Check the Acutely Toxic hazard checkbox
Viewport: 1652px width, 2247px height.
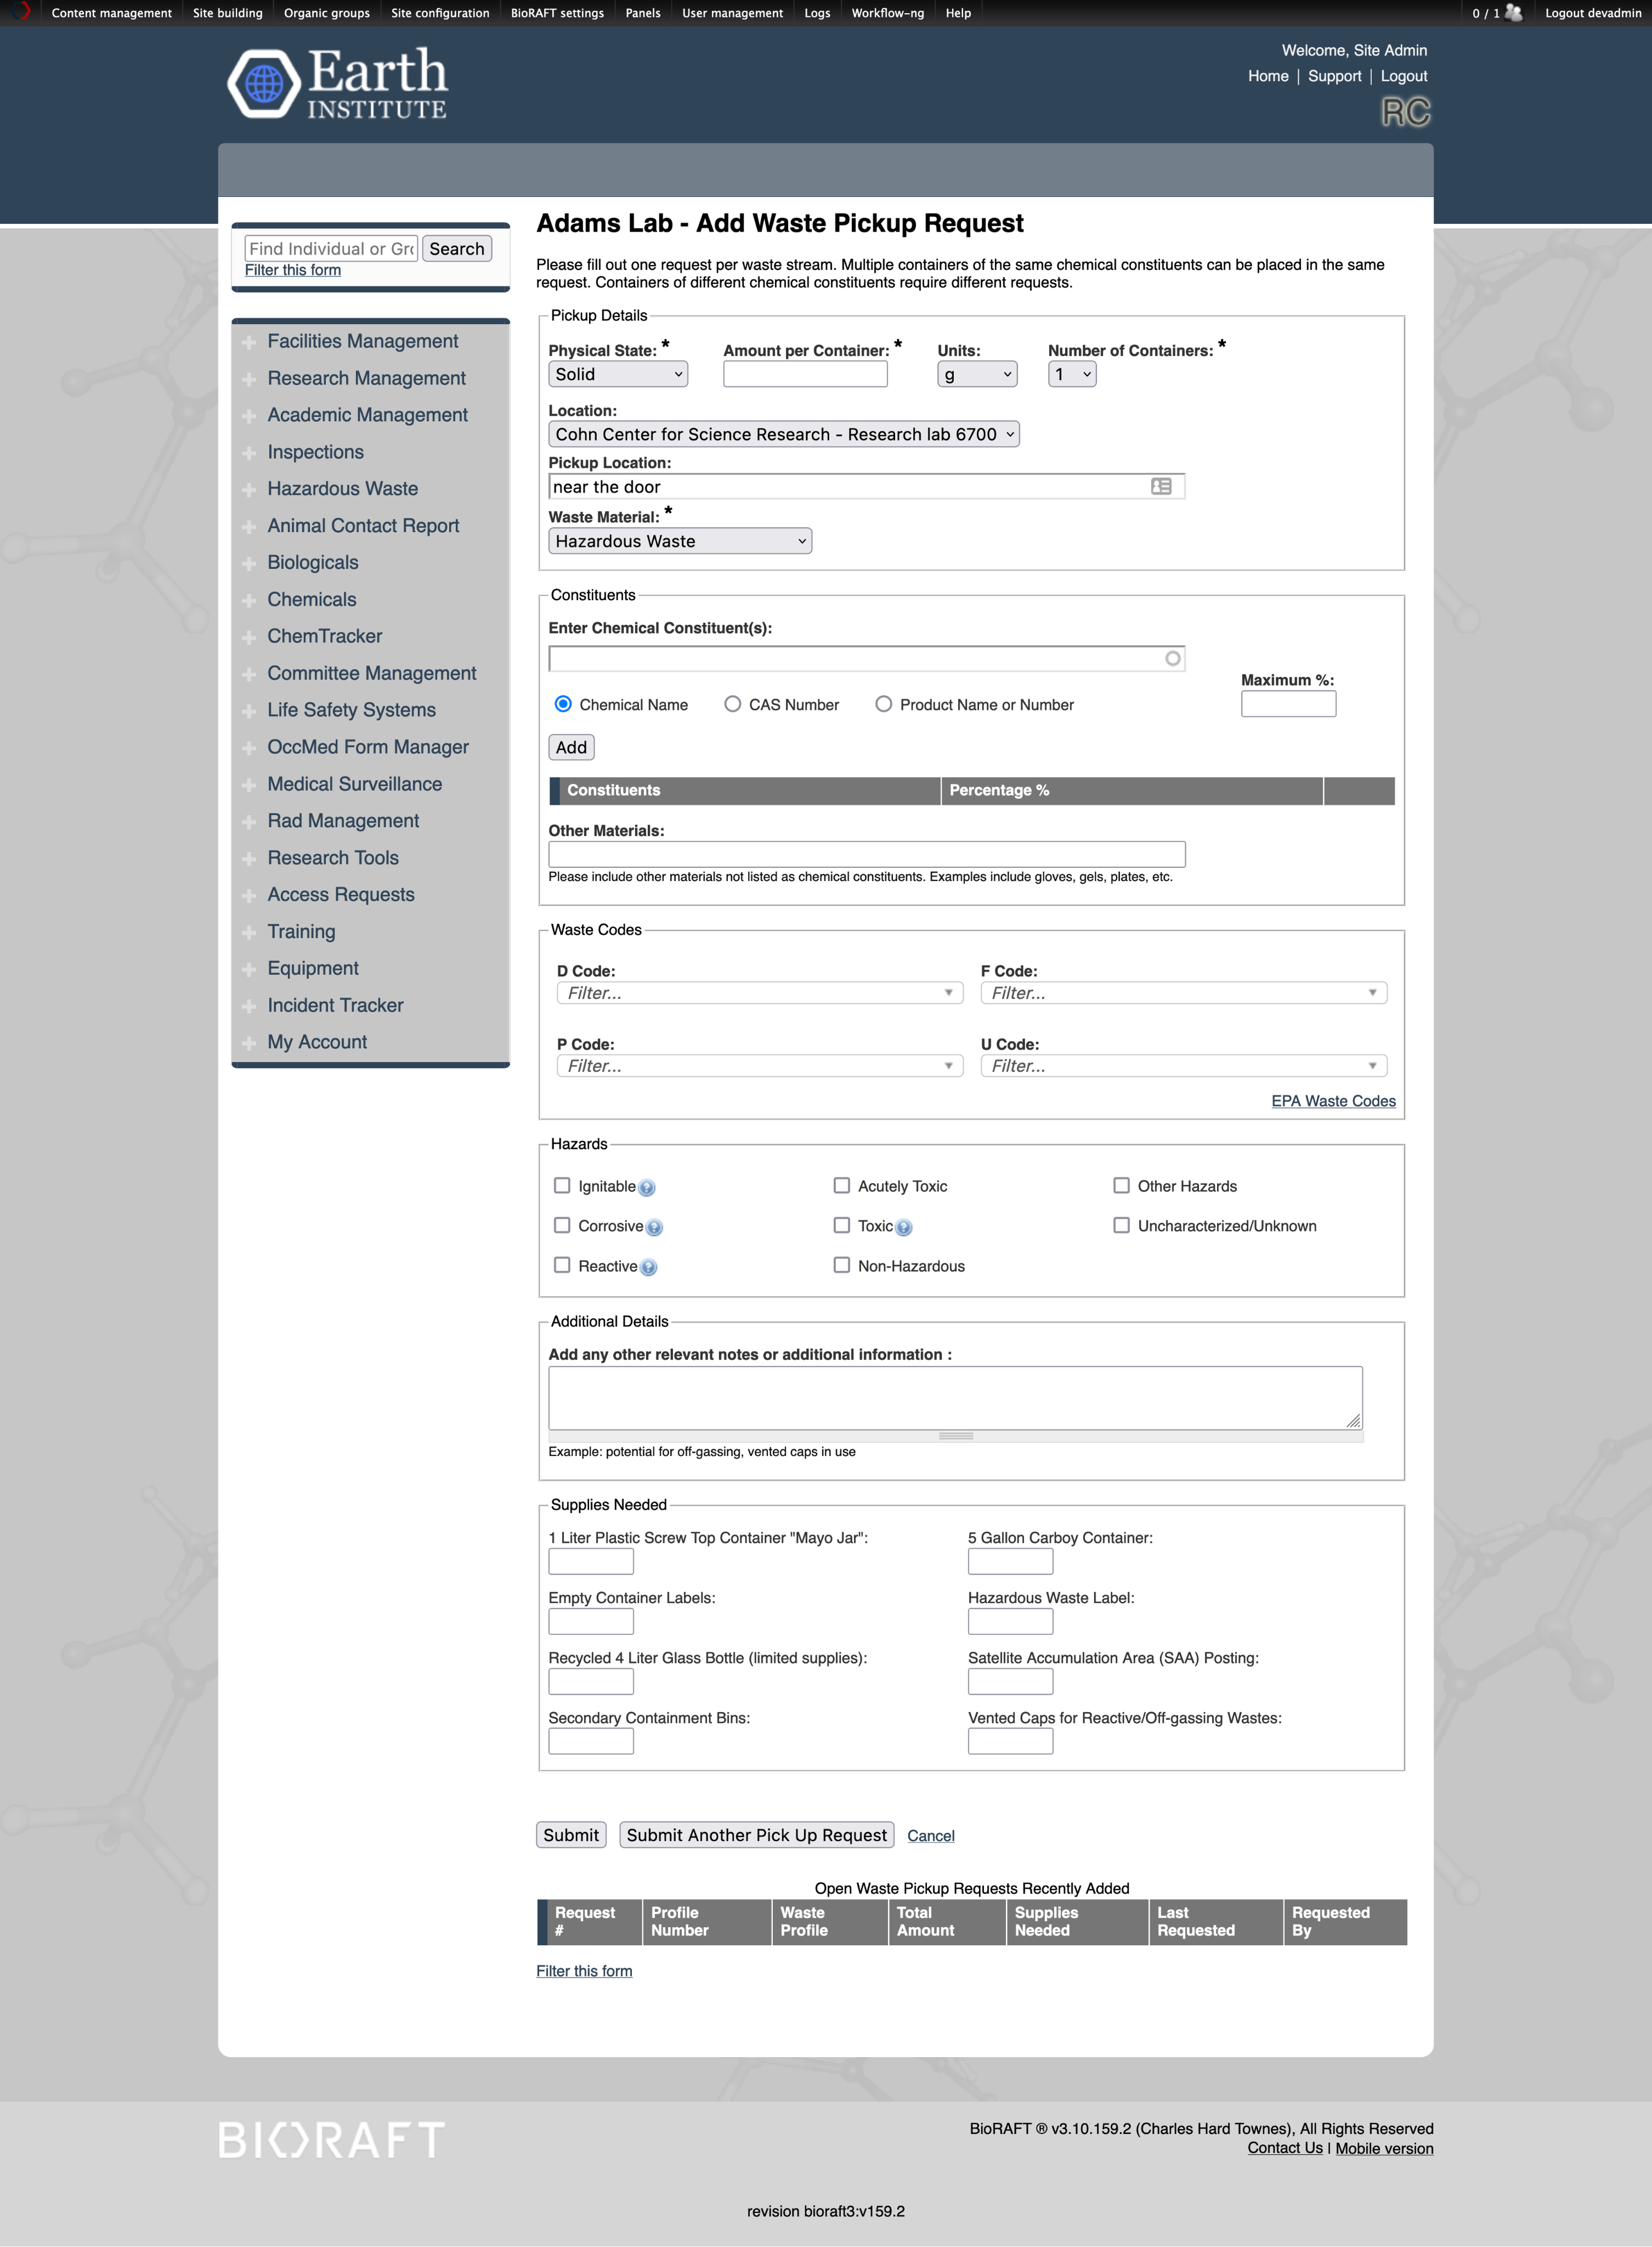(x=842, y=1185)
